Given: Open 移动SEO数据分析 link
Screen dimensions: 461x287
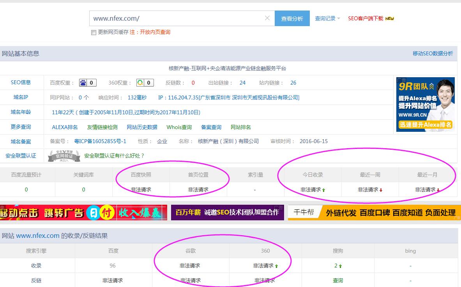Looking at the screenshot, I should tap(433, 53).
